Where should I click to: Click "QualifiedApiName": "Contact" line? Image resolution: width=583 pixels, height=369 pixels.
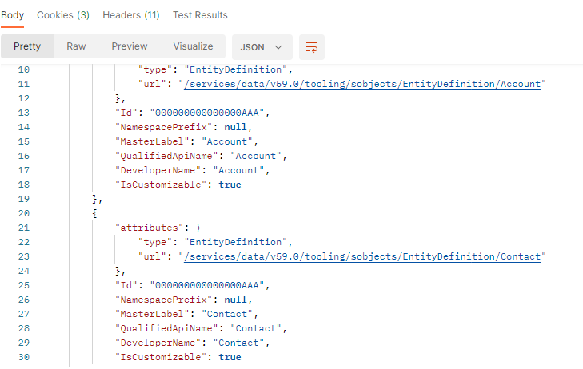click(x=201, y=329)
